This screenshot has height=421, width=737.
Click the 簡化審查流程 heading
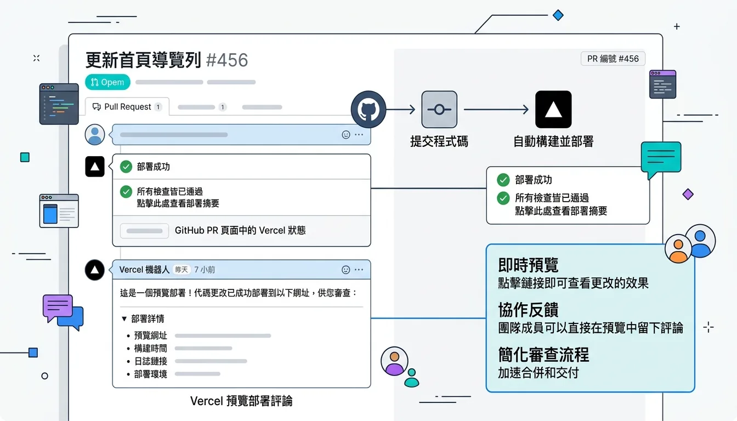click(543, 355)
